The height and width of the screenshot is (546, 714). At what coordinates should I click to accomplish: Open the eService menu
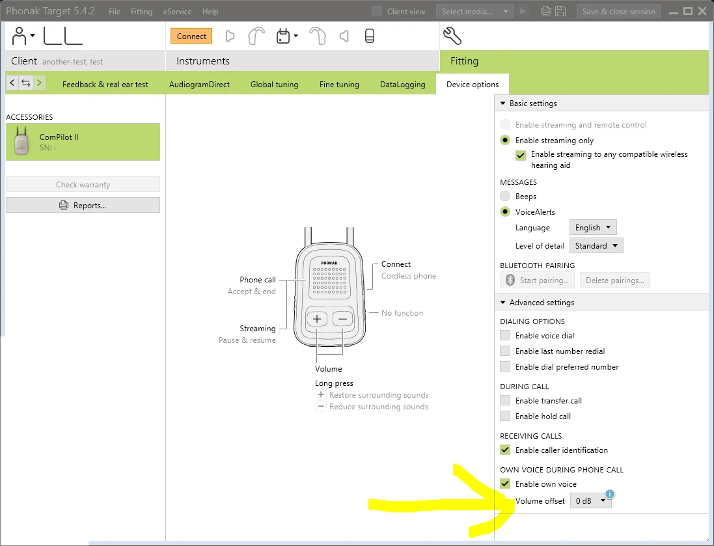(x=177, y=11)
